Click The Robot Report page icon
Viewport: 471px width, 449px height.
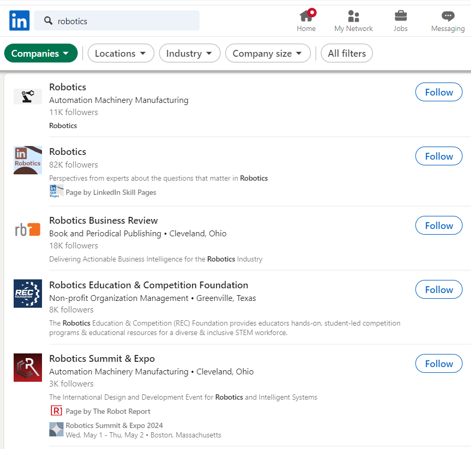click(x=56, y=410)
